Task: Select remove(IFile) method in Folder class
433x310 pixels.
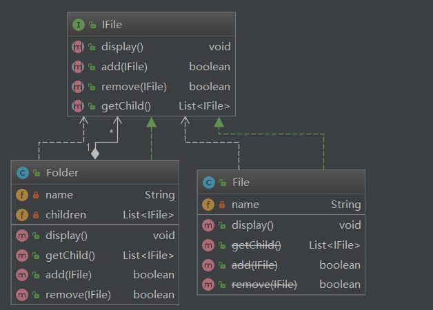Action: click(78, 295)
